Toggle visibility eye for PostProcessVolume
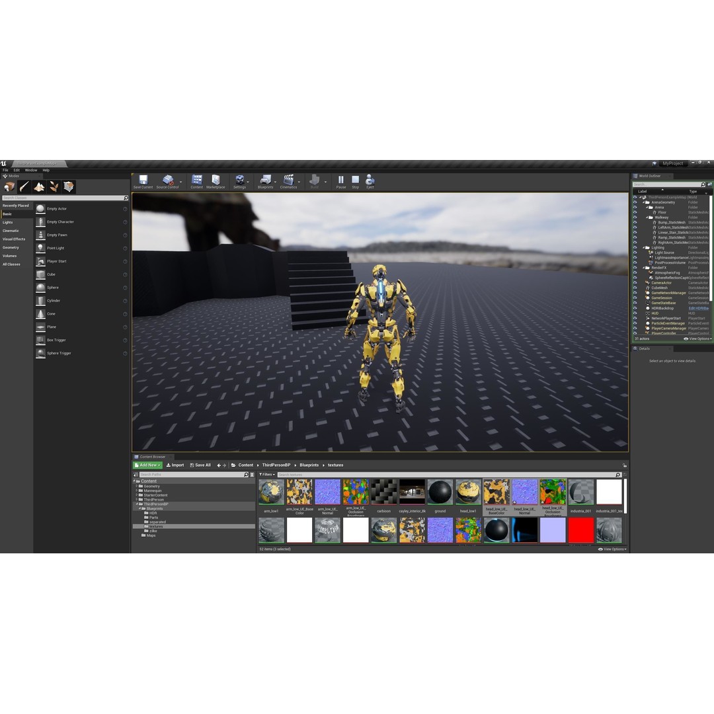 click(635, 262)
